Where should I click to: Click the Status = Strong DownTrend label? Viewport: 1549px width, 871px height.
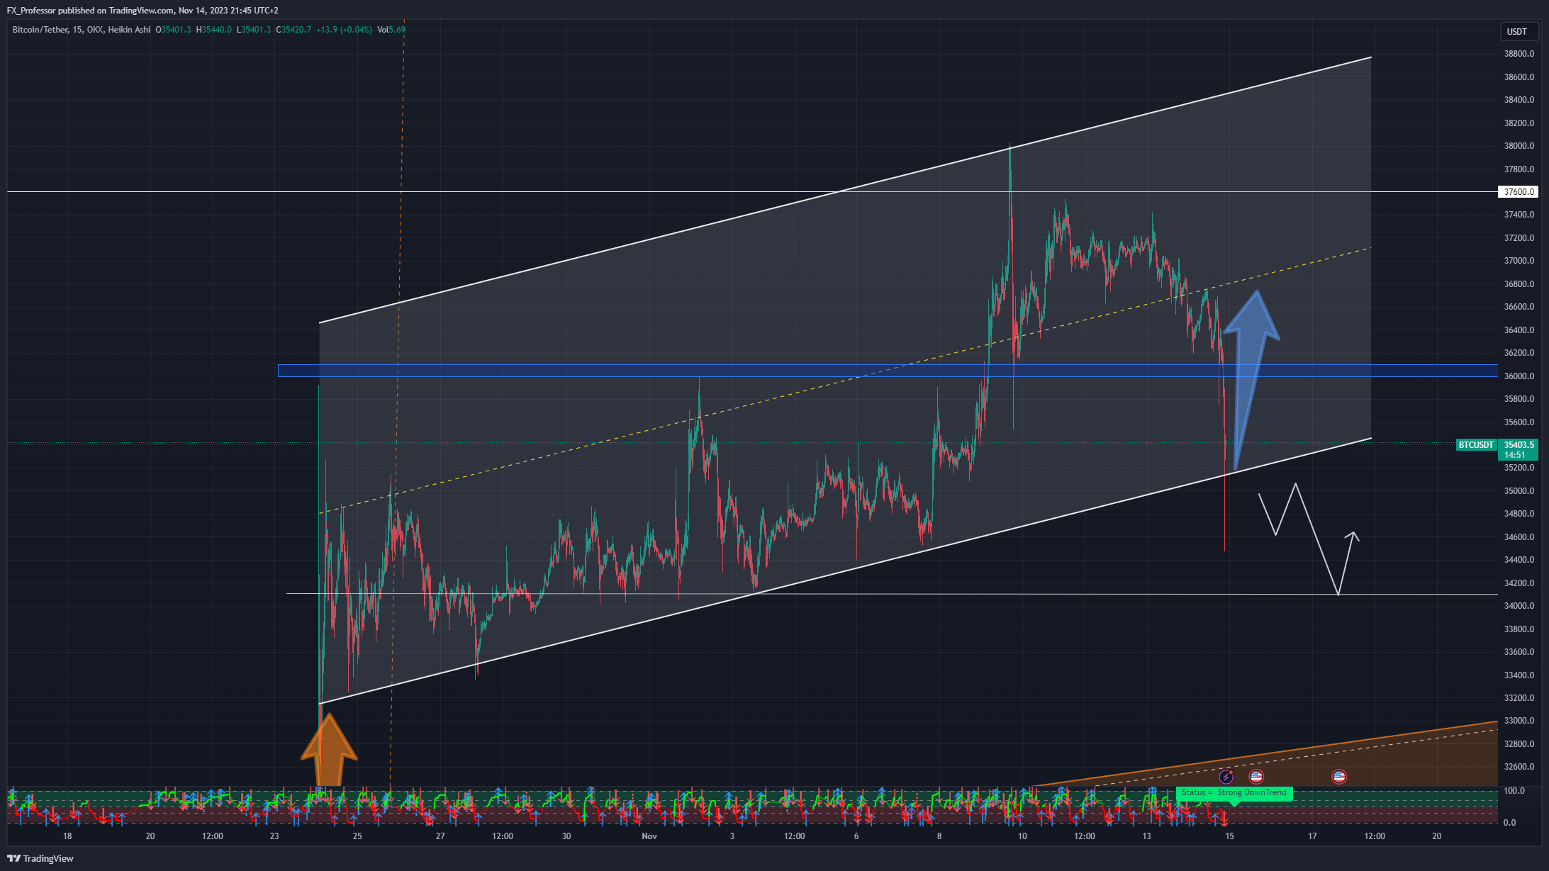coord(1234,793)
